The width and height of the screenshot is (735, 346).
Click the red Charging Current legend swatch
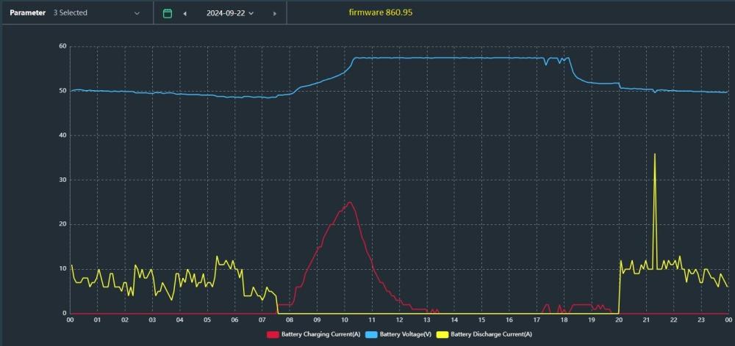(273, 334)
